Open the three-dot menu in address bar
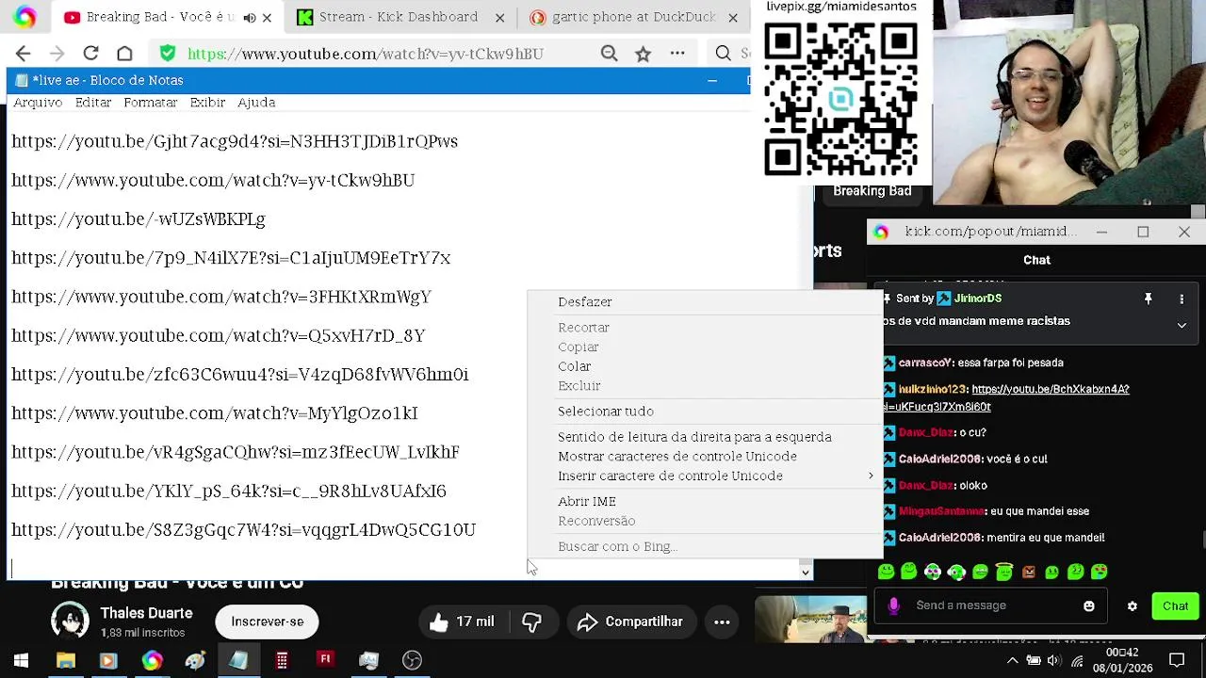Viewport: 1206px width, 678px height. (677, 54)
